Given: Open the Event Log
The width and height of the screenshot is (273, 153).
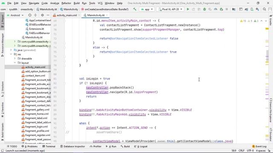Looking at the screenshot, I should [259, 146].
